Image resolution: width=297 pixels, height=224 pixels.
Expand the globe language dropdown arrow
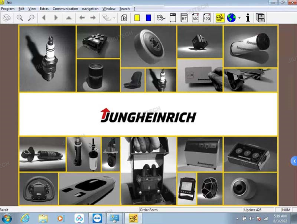[239, 18]
